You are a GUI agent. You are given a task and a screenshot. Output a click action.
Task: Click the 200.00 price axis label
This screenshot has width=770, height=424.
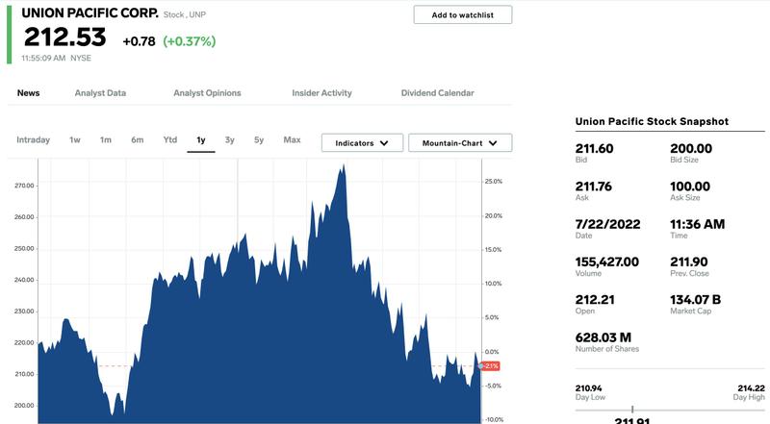[25, 406]
